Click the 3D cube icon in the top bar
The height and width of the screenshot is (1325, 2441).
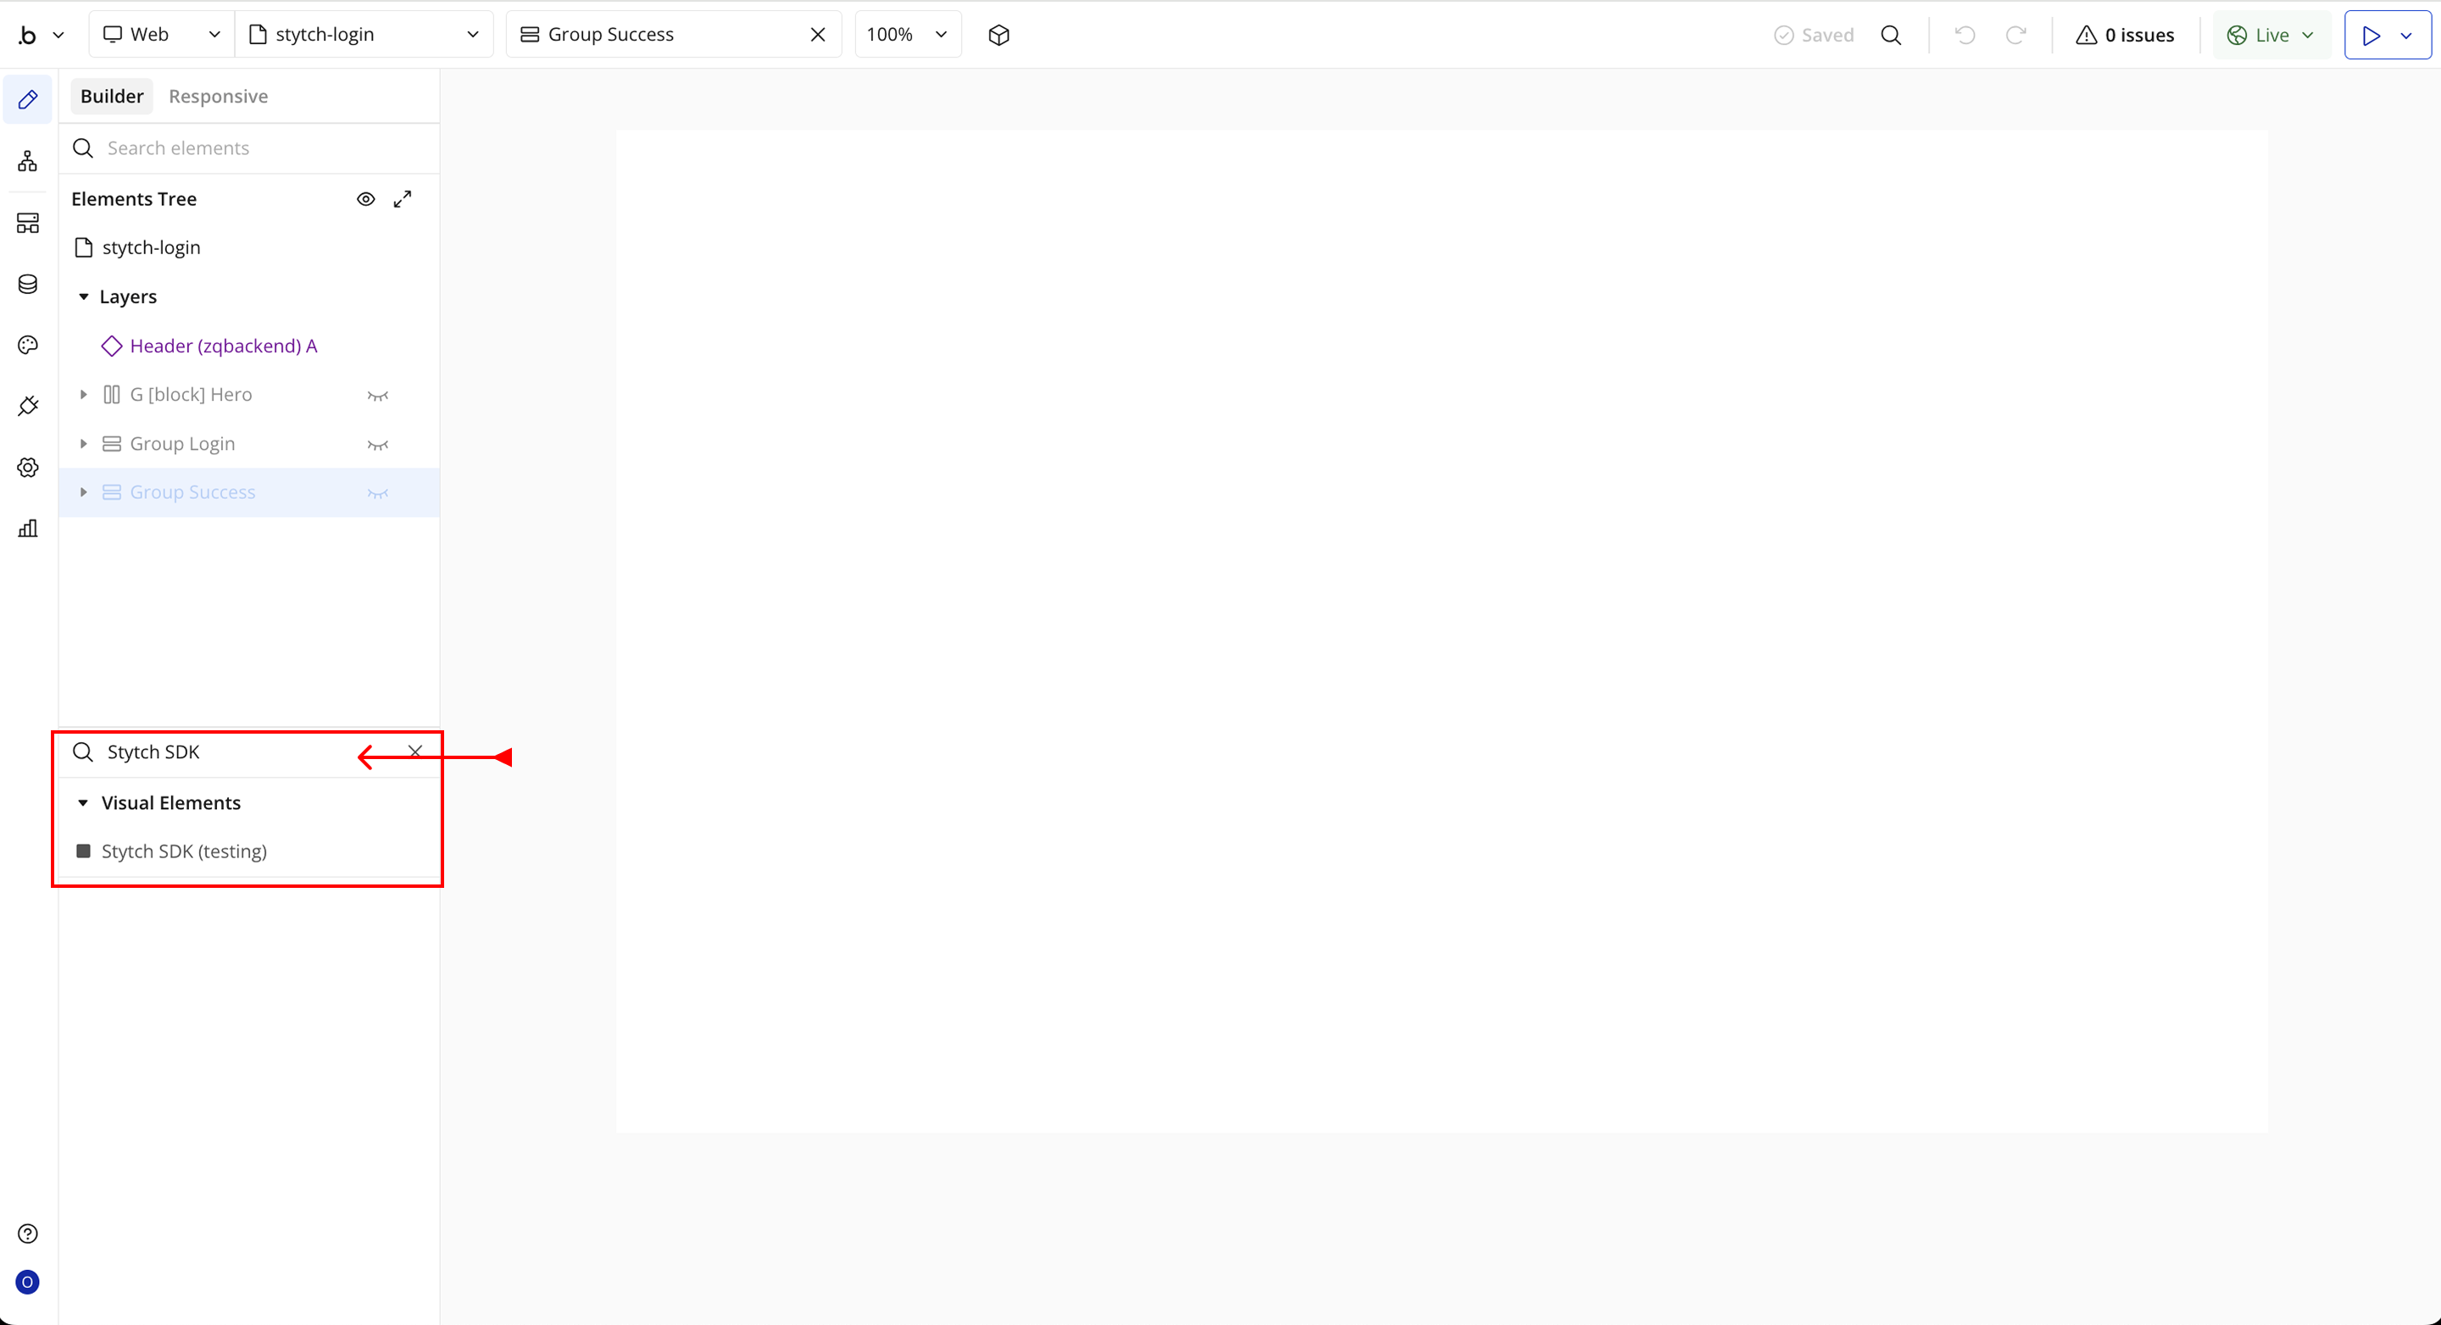(998, 35)
